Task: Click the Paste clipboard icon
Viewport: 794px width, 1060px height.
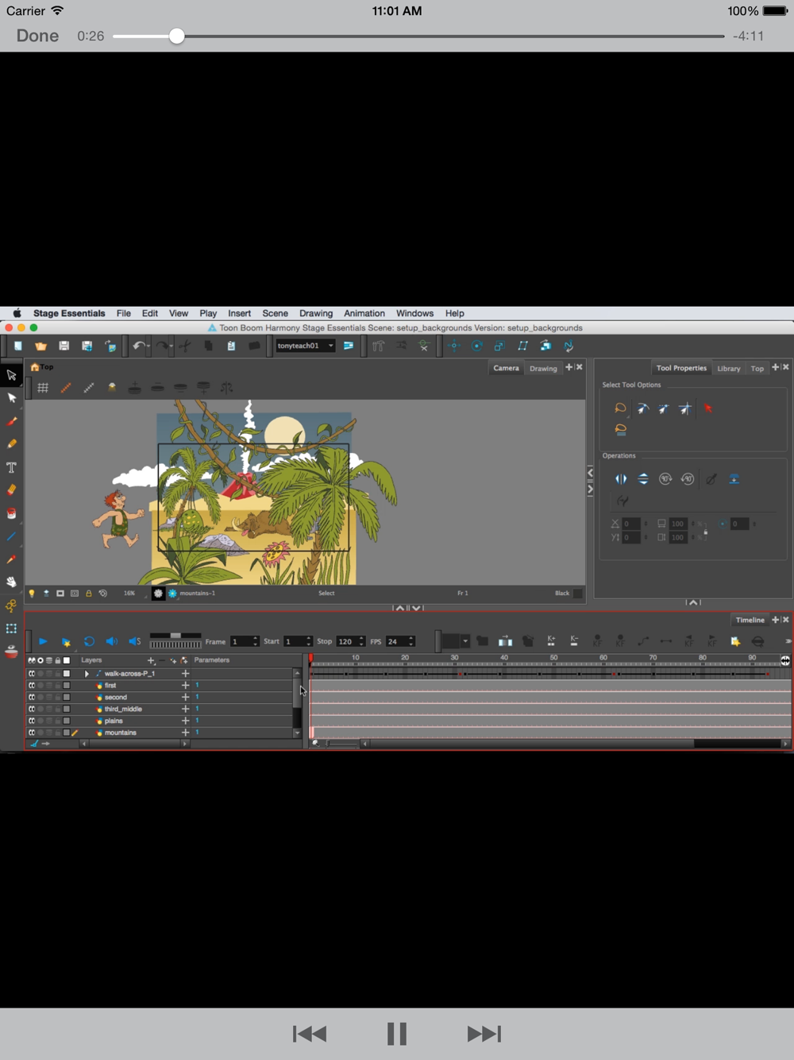Action: pos(231,346)
